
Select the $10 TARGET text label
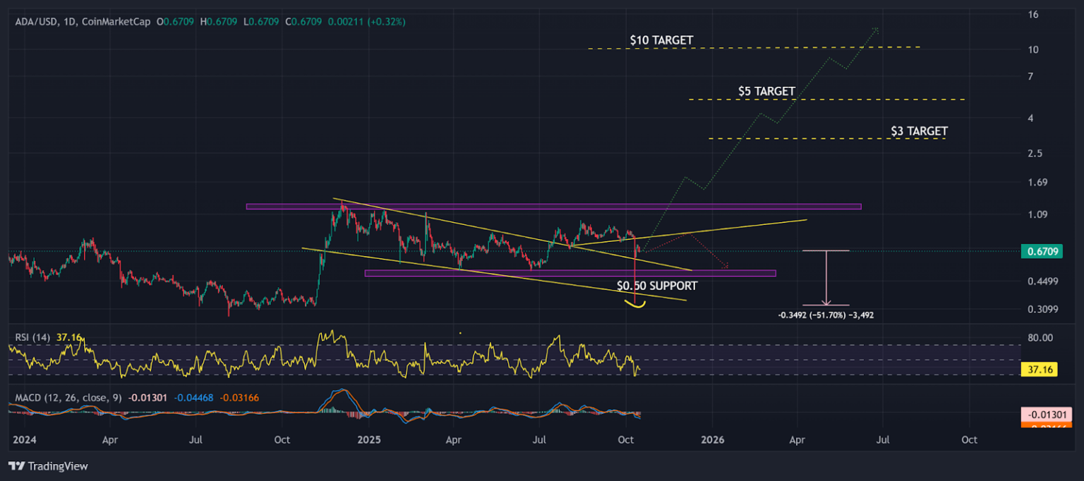pos(662,40)
